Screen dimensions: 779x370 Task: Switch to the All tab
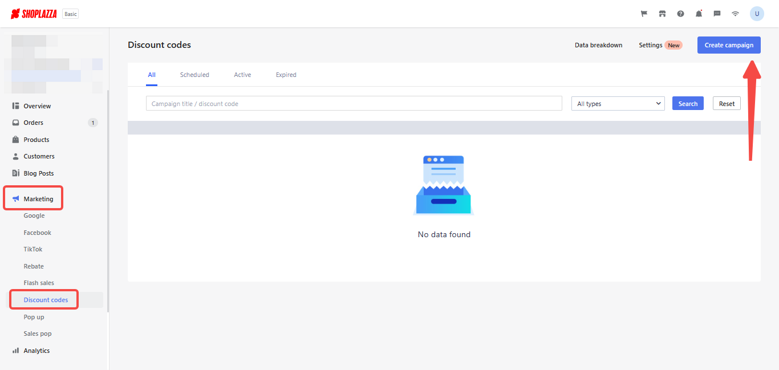click(152, 75)
